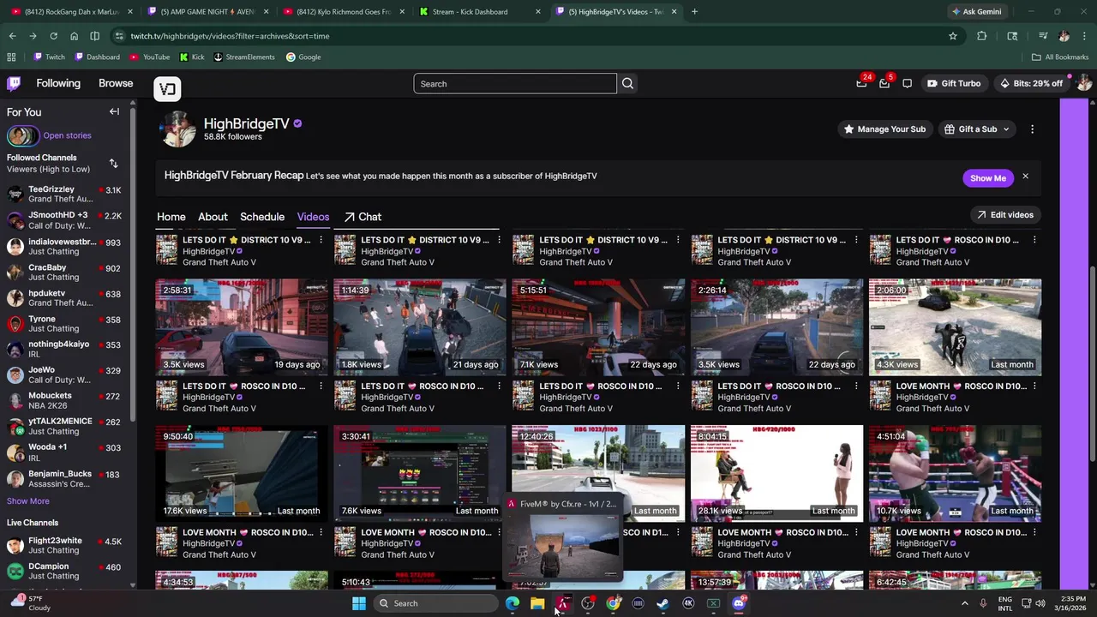Open Steam from the taskbar
Screen dimensions: 1097x617
tap(662, 603)
